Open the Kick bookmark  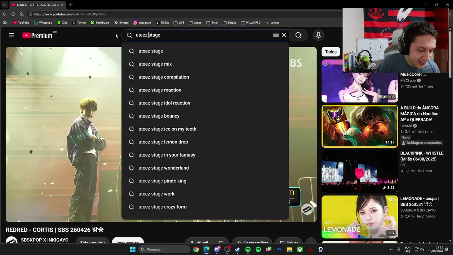click(62, 23)
